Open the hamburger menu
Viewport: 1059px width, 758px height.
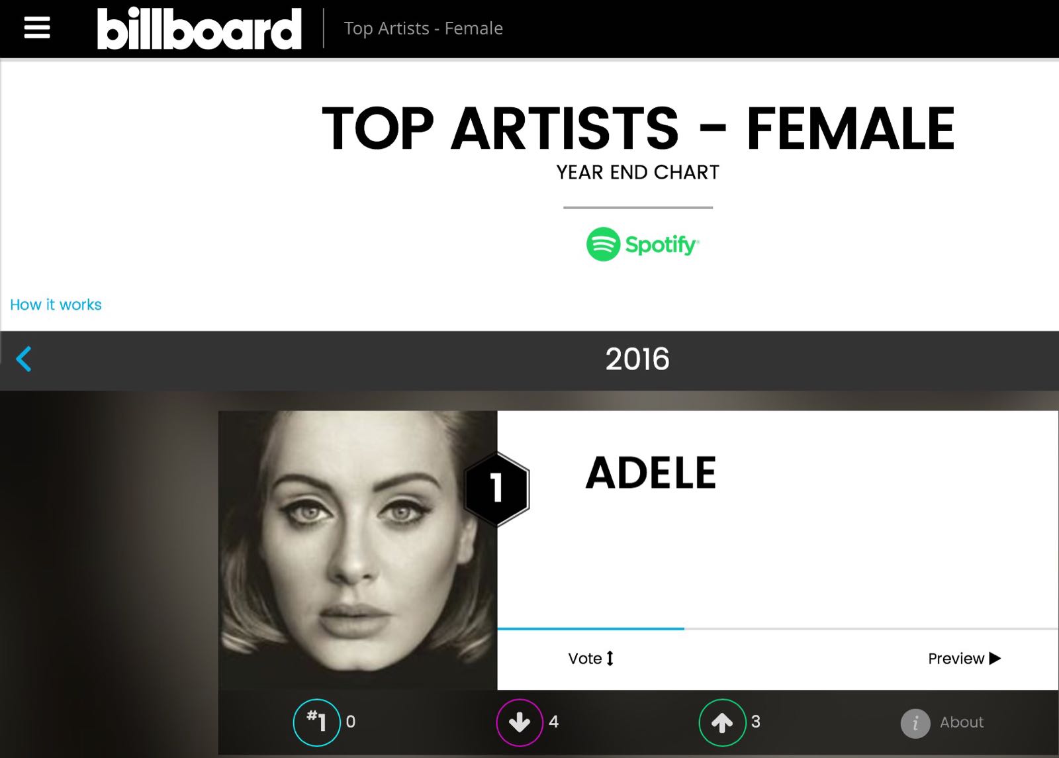point(37,28)
